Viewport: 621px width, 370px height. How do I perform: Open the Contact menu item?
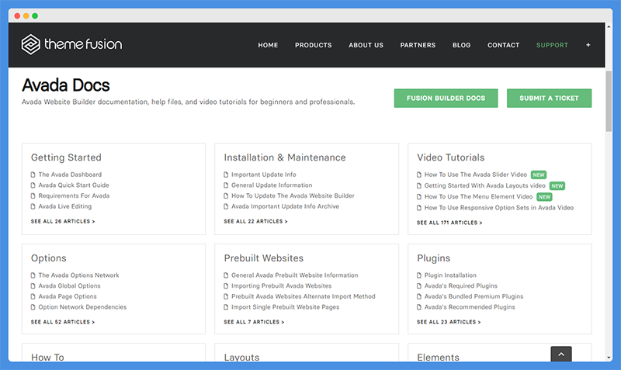click(x=503, y=45)
